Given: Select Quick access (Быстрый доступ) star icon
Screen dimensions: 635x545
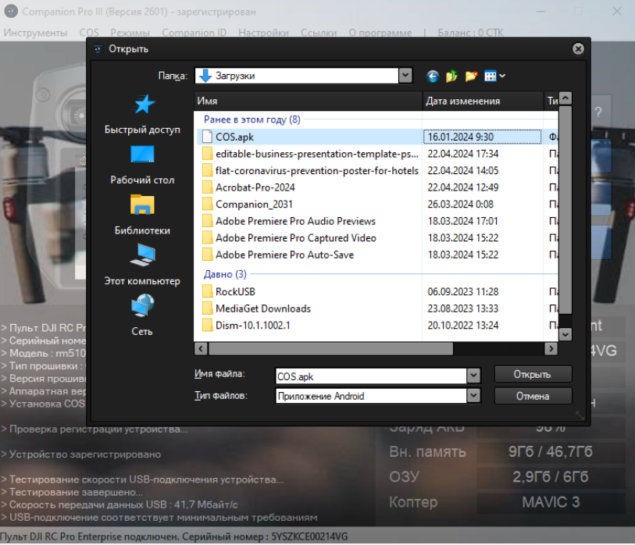Looking at the screenshot, I should (144, 105).
